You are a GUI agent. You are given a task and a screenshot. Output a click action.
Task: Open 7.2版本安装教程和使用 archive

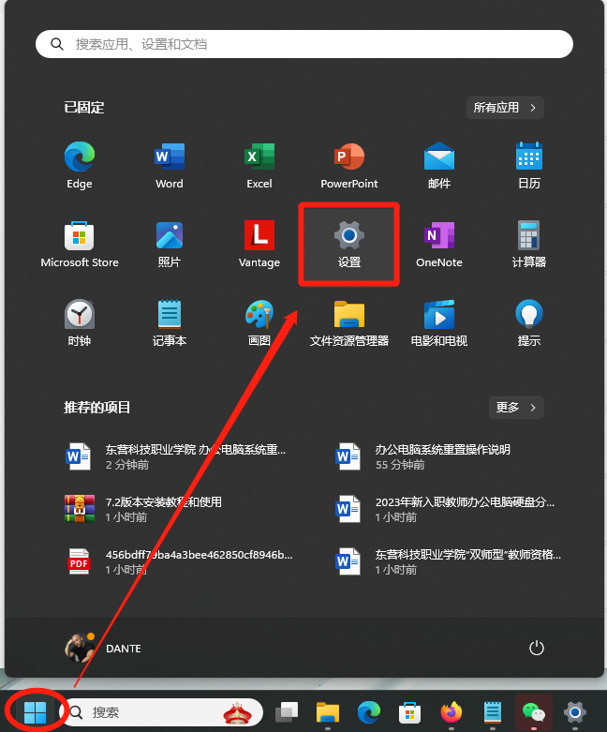pyautogui.click(x=143, y=509)
